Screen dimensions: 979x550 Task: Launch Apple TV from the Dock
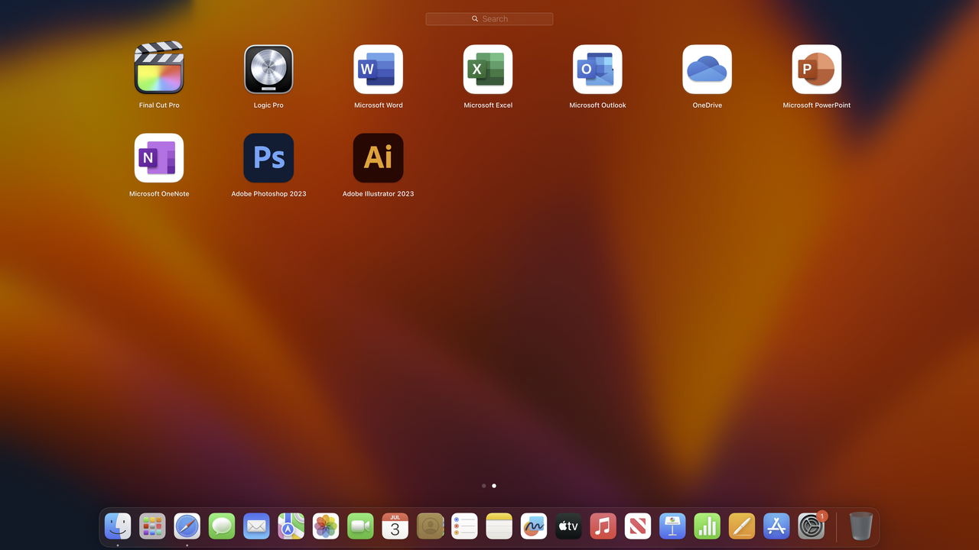coord(568,526)
